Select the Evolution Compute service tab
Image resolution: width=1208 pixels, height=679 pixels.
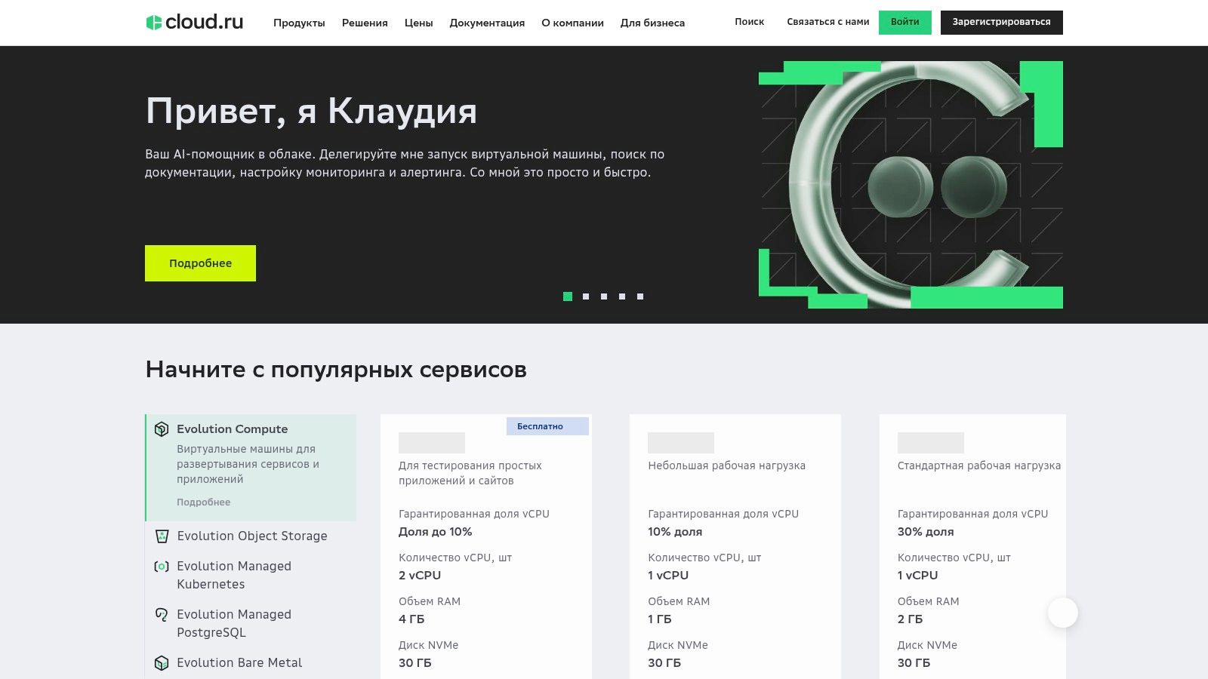click(x=251, y=468)
